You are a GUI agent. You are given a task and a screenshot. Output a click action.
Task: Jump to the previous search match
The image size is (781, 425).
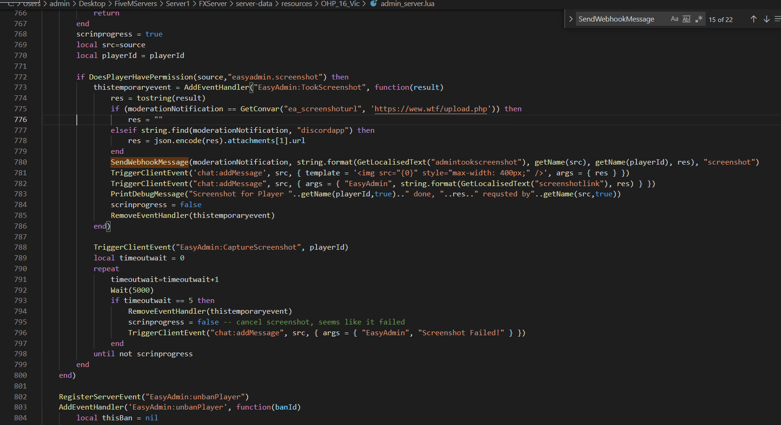coord(754,19)
